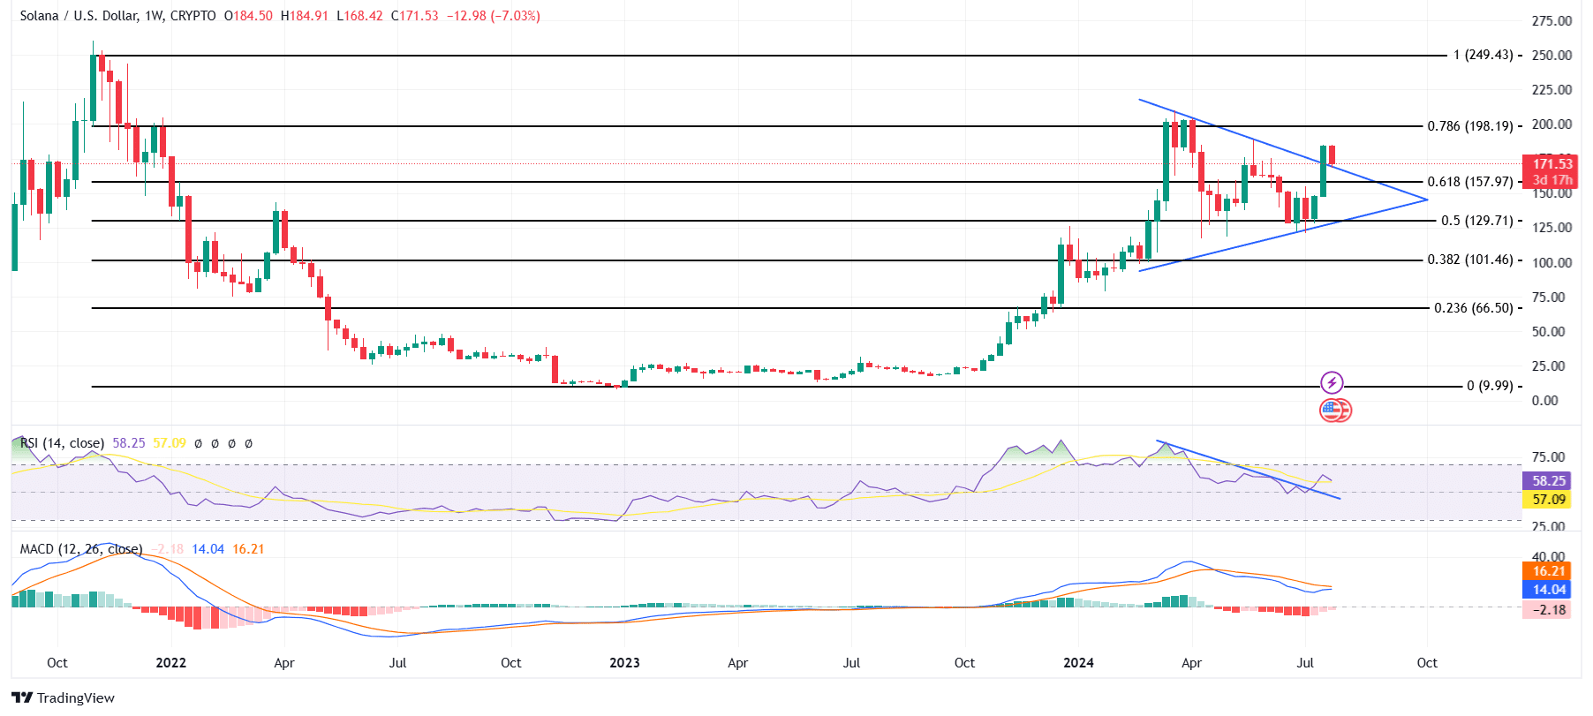Open the purple lightning event icon
The height and width of the screenshot is (716, 1593).
[x=1332, y=382]
